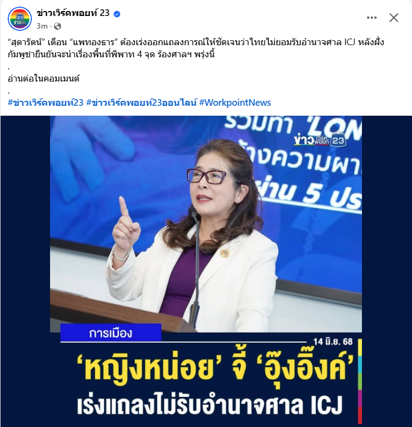412x427 pixels.
Task: Click the post caption mentioning ICJ
Action: pyautogui.click(x=196, y=48)
